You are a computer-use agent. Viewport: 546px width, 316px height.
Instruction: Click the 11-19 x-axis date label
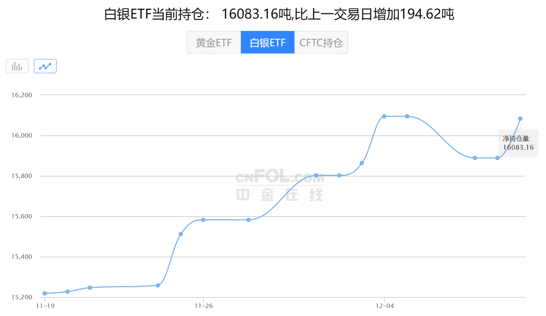point(45,306)
